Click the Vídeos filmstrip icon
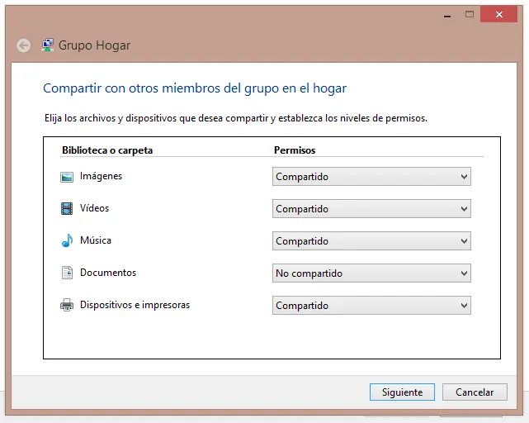529x423 pixels. (67, 208)
